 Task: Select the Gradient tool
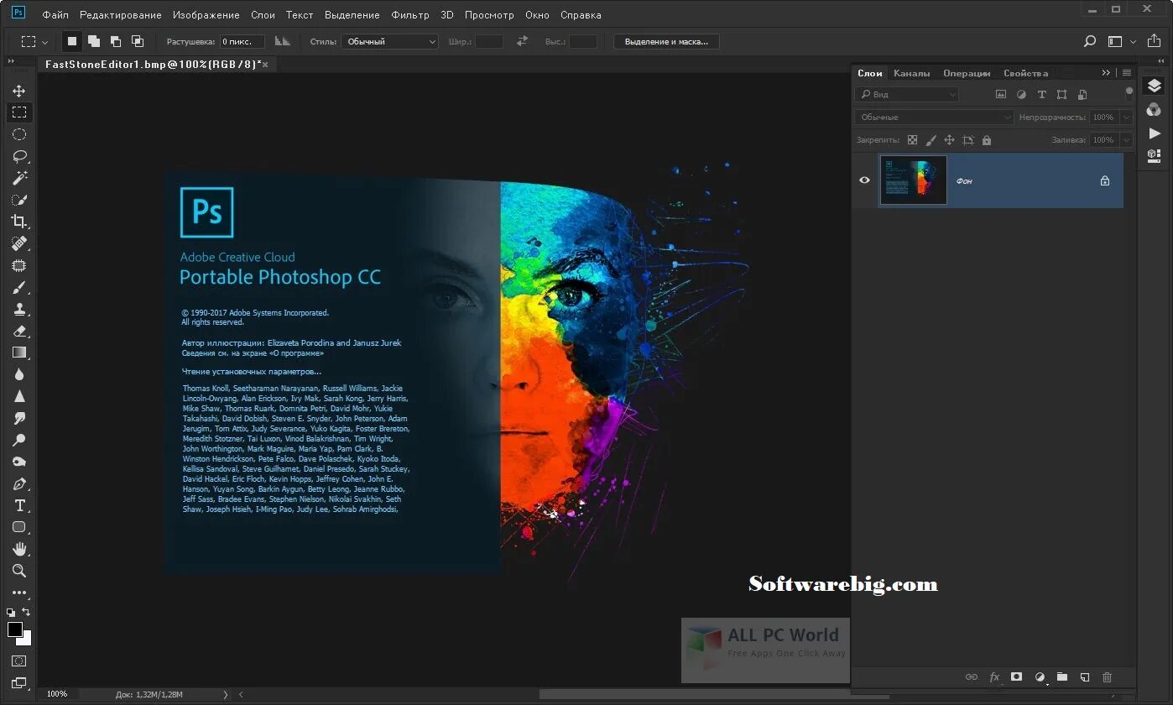click(x=18, y=352)
